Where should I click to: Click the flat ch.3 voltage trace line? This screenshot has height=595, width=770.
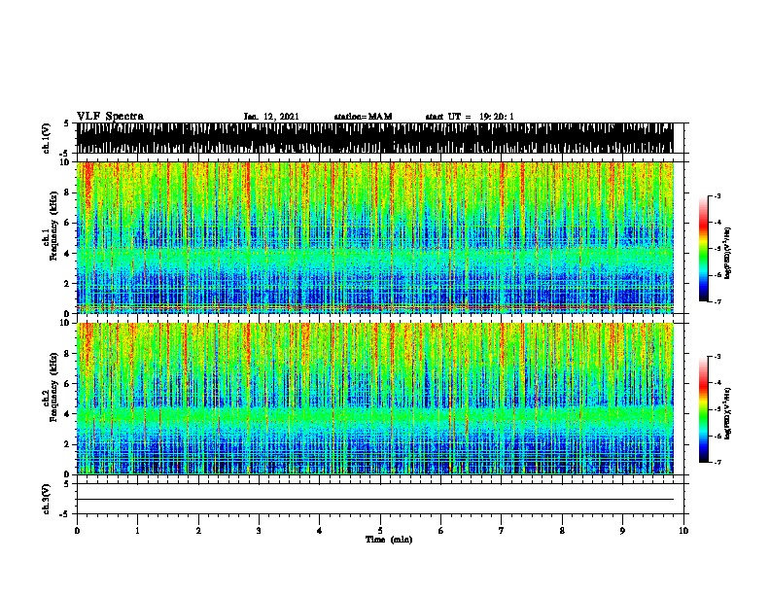(375, 500)
